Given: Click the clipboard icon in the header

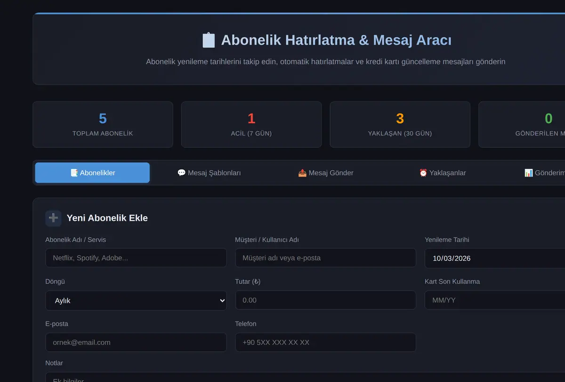Looking at the screenshot, I should tap(209, 40).
